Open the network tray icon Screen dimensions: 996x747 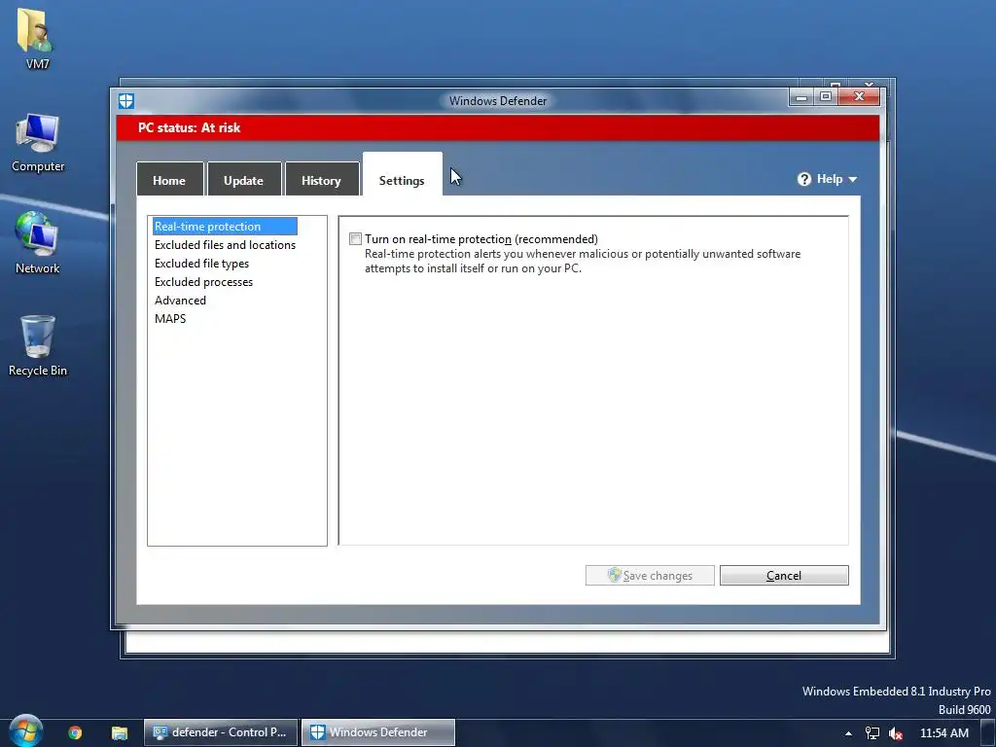(872, 733)
